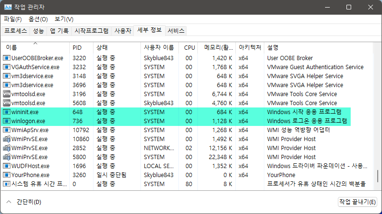This screenshot has width=382, height=214.
Task: Open the 보기(V) menu
Action: 64,19
